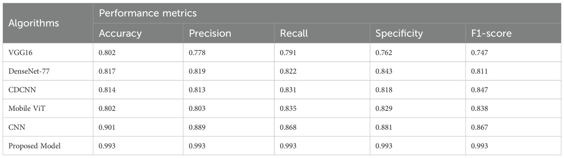Click DenseNet-77 specificity value 0.843
This screenshot has width=564, height=158.
click(384, 71)
